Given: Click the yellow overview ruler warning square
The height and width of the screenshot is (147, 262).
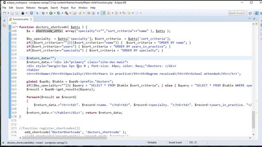Looking at the screenshot, I should pyautogui.click(x=257, y=24).
